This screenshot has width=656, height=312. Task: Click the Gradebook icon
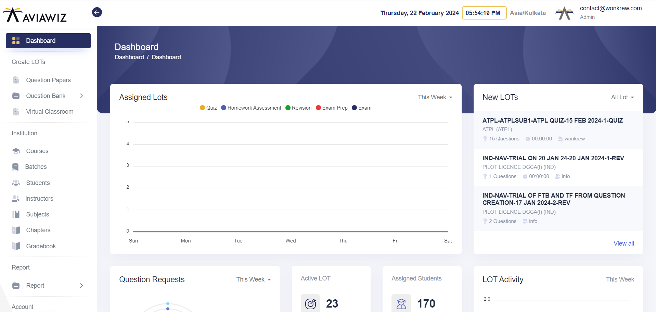coord(16,246)
